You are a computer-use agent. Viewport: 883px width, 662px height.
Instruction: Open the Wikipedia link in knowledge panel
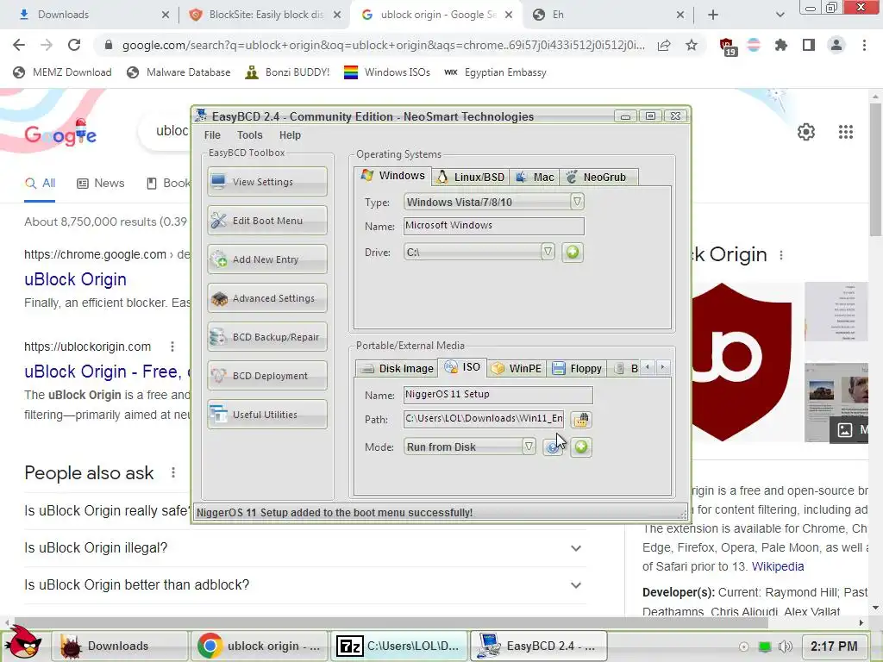[778, 566]
